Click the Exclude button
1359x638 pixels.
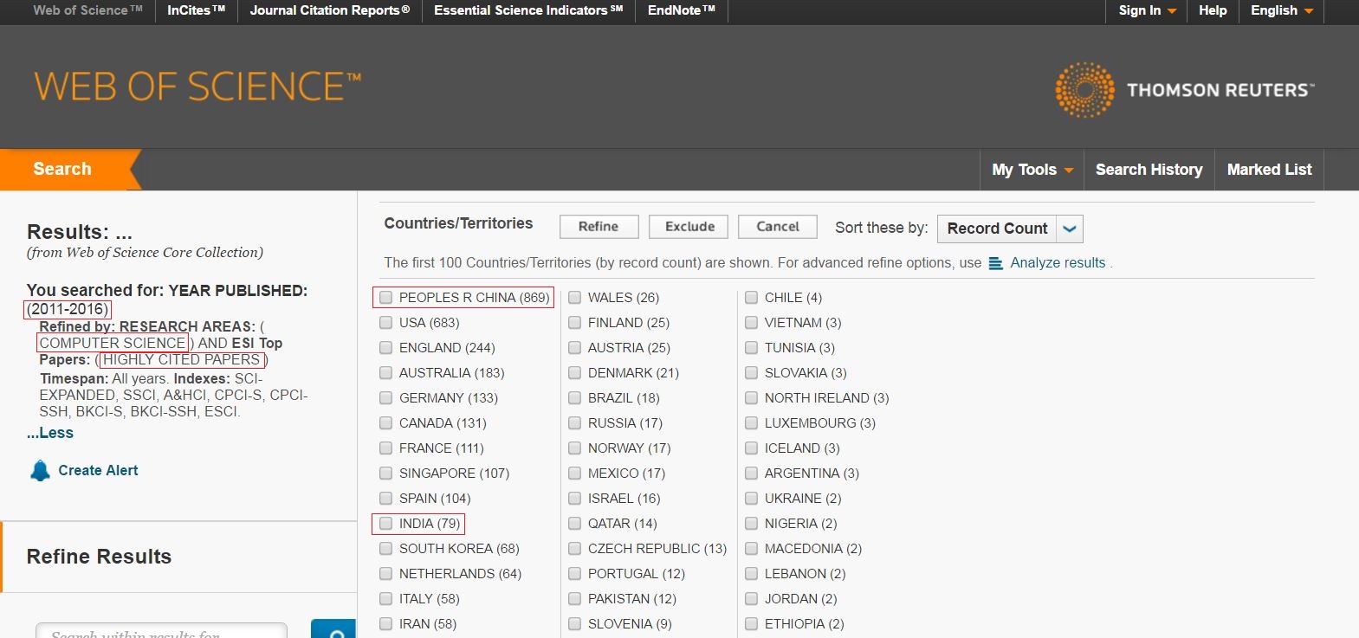[x=690, y=227]
